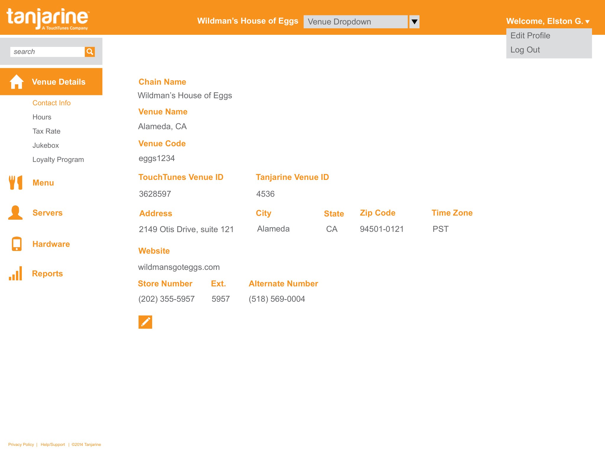This screenshot has width=605, height=453.
Task: Click the Tanjarine Venue ID 4536
Action: [266, 194]
